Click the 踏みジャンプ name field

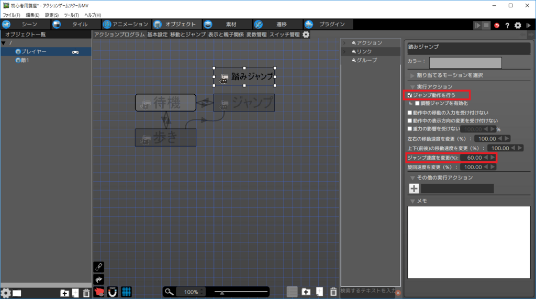click(468, 47)
